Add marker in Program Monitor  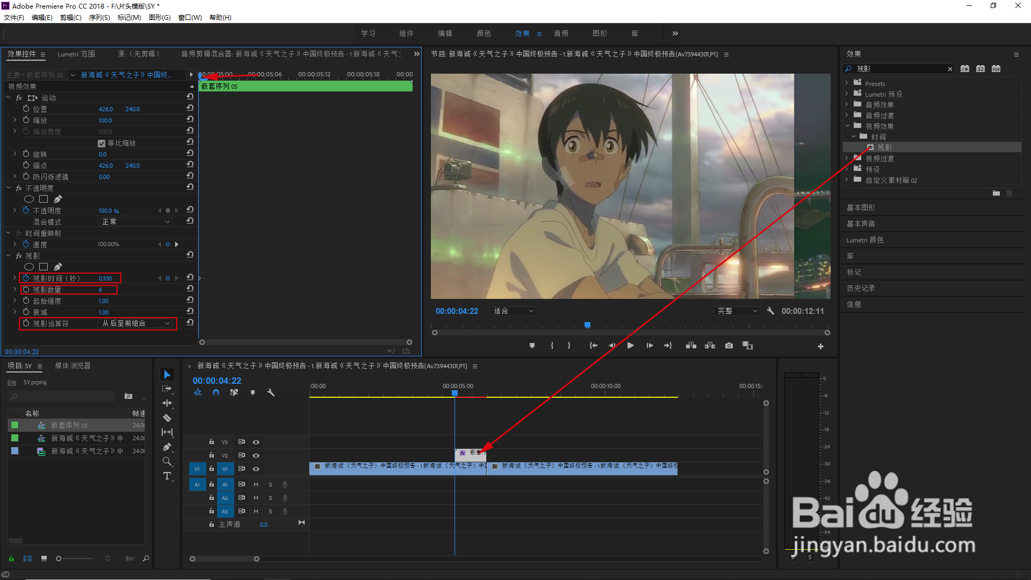coord(532,346)
